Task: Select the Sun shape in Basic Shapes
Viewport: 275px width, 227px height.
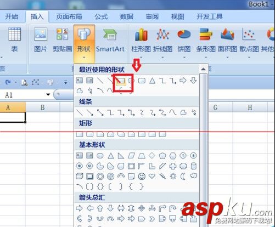Action: [x=173, y=177]
